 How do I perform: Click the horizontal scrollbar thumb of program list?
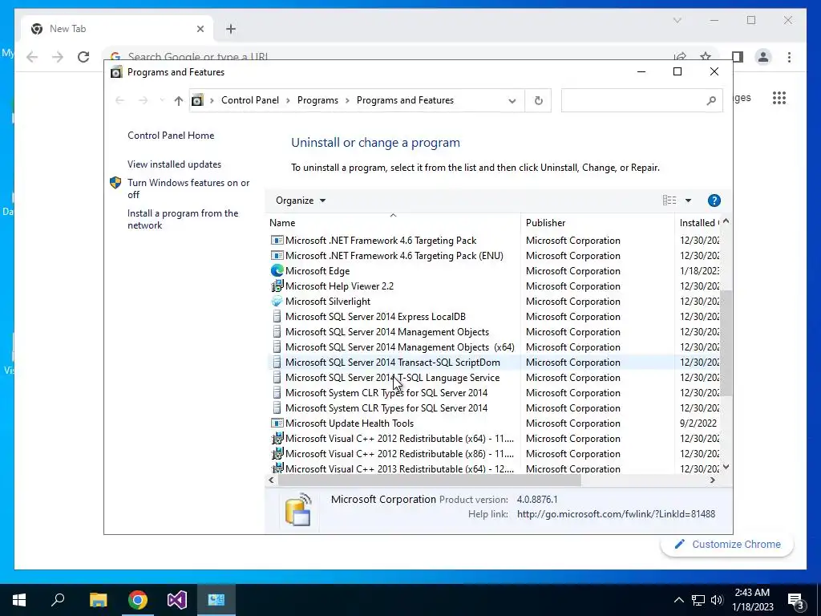430,480
